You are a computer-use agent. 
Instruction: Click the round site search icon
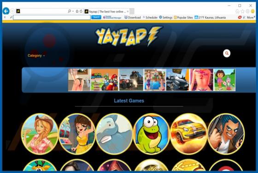[x=227, y=53]
